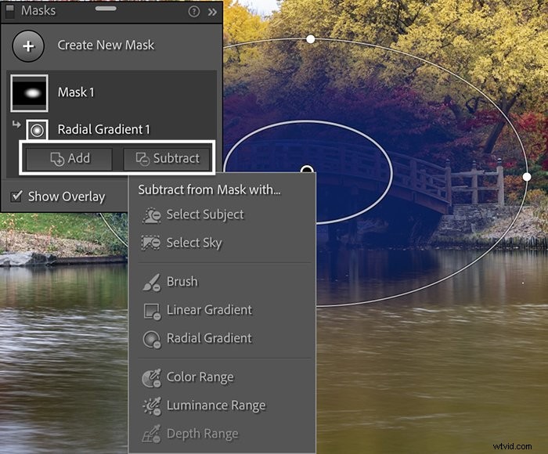
Task: Click the Select Sky icon
Action: pos(151,243)
